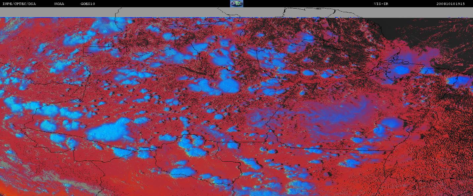Click the GOES10 satellite label
This screenshot has width=473, height=196.
coord(88,4)
